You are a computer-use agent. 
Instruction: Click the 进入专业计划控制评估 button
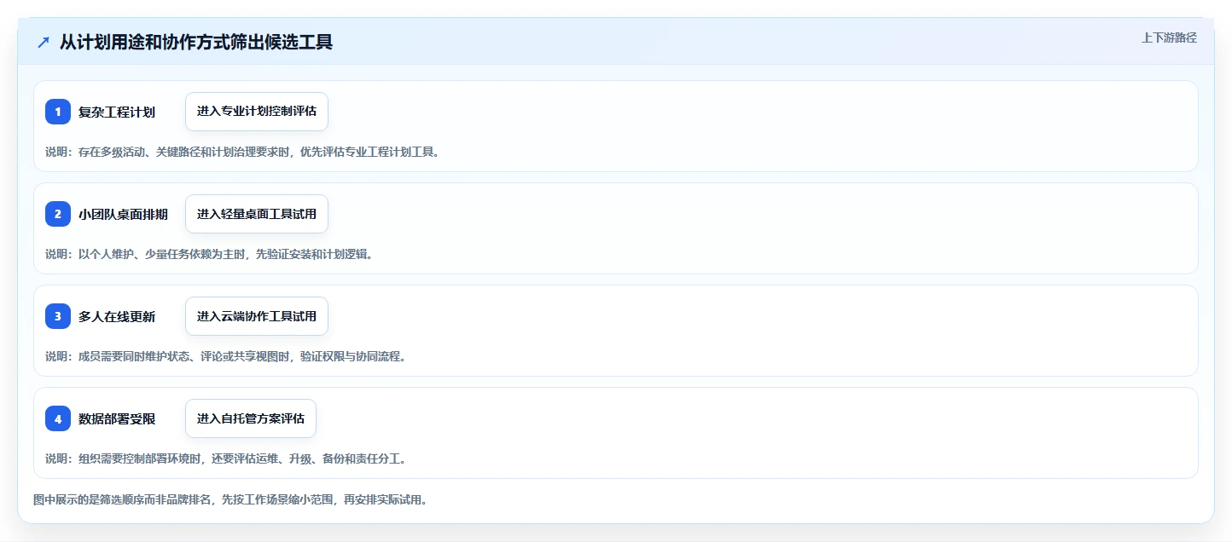point(257,112)
